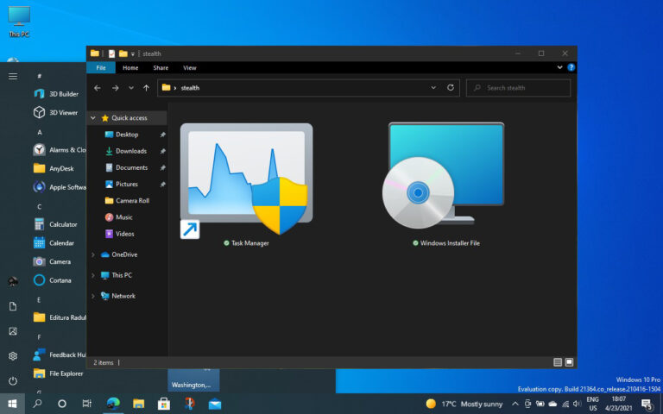Click the Refresh button in address bar
The height and width of the screenshot is (414, 663).
[x=451, y=87]
